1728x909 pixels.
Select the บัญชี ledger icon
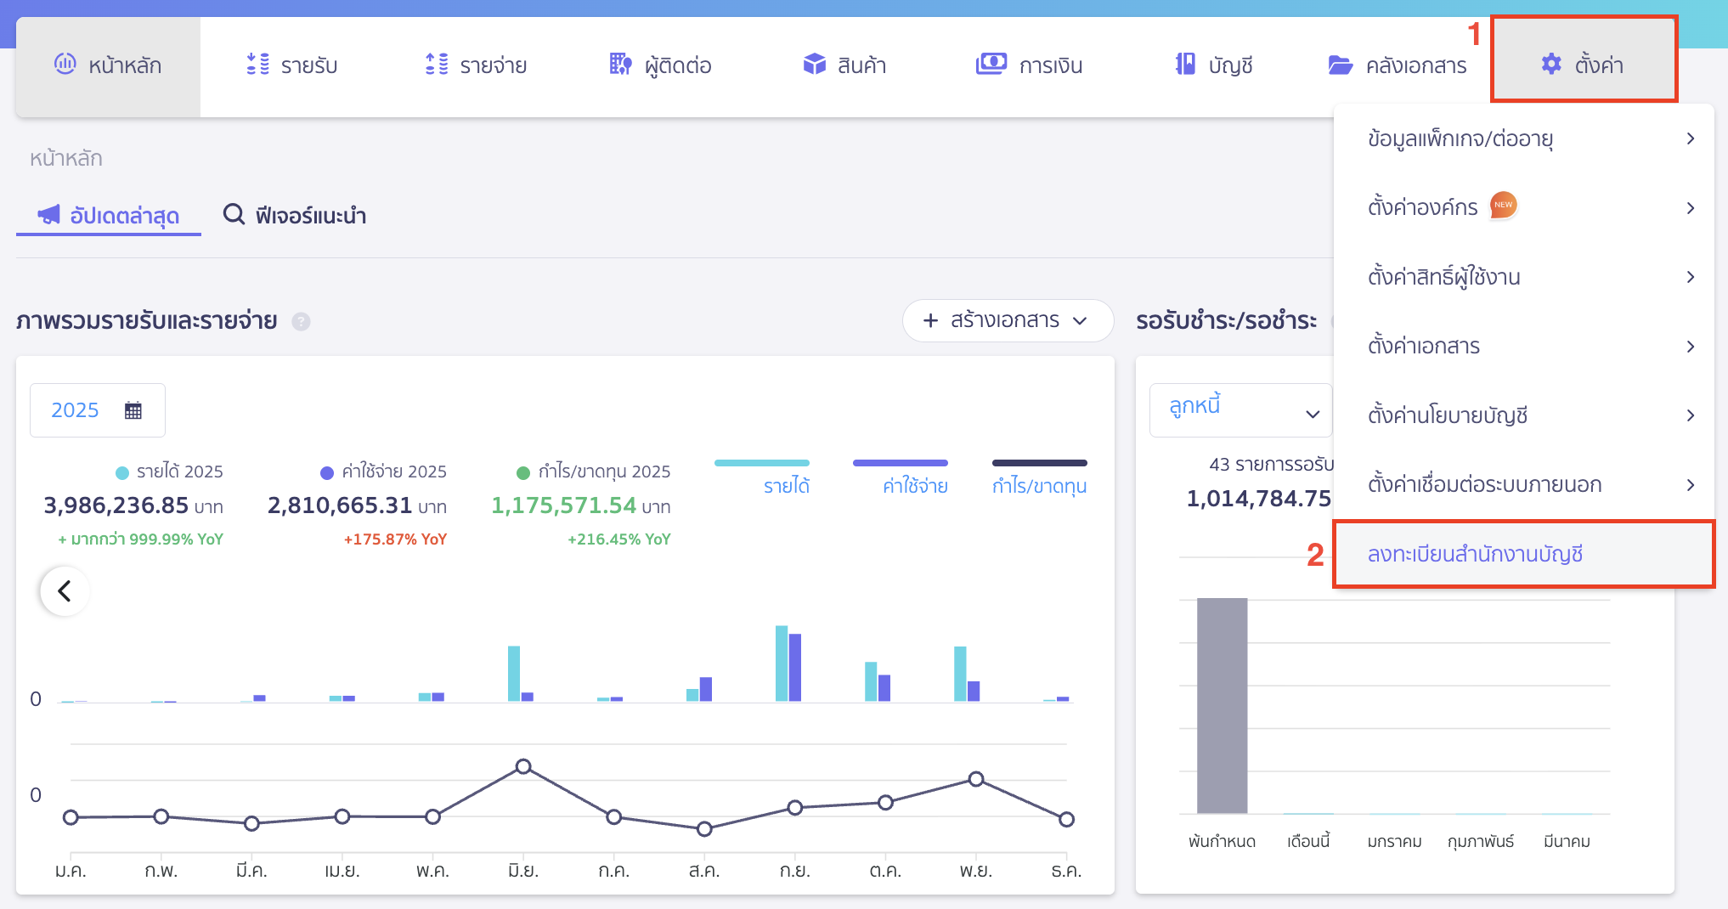(x=1183, y=64)
